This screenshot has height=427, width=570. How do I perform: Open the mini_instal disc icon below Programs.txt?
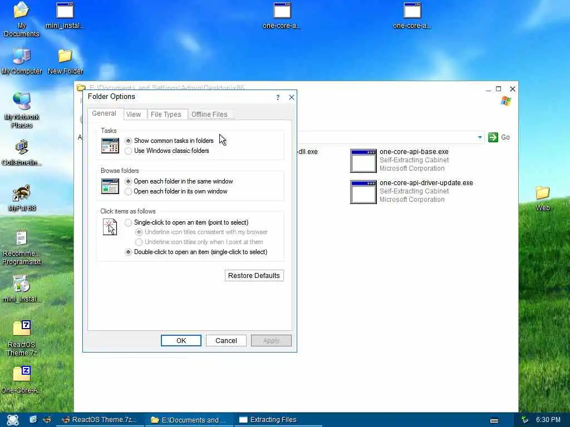point(22,289)
